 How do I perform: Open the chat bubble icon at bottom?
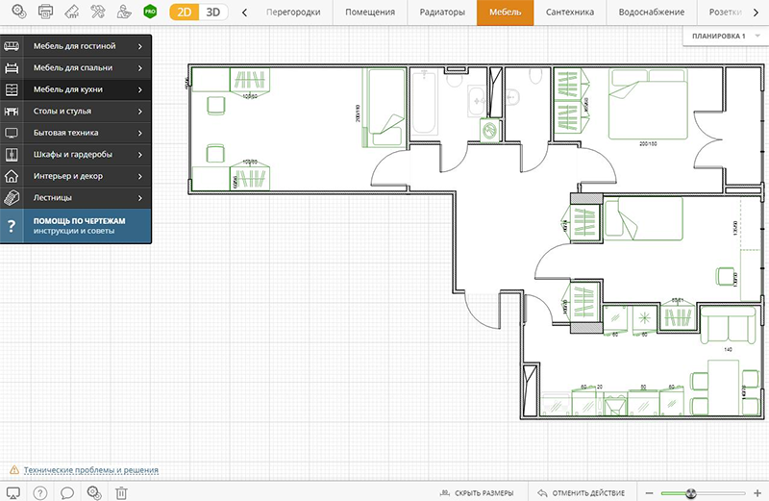[67, 492]
